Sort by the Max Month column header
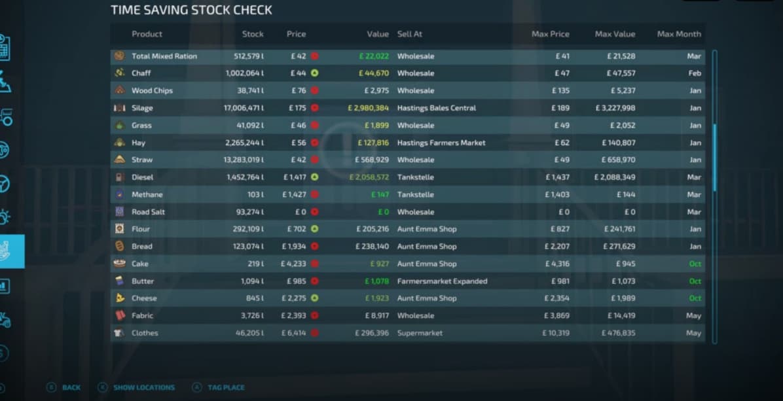Image resolution: width=783 pixels, height=401 pixels. click(x=679, y=34)
